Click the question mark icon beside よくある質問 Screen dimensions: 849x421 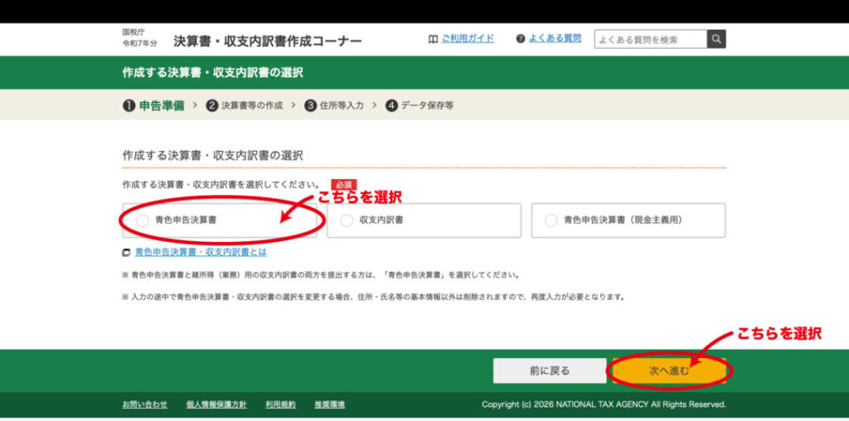520,39
